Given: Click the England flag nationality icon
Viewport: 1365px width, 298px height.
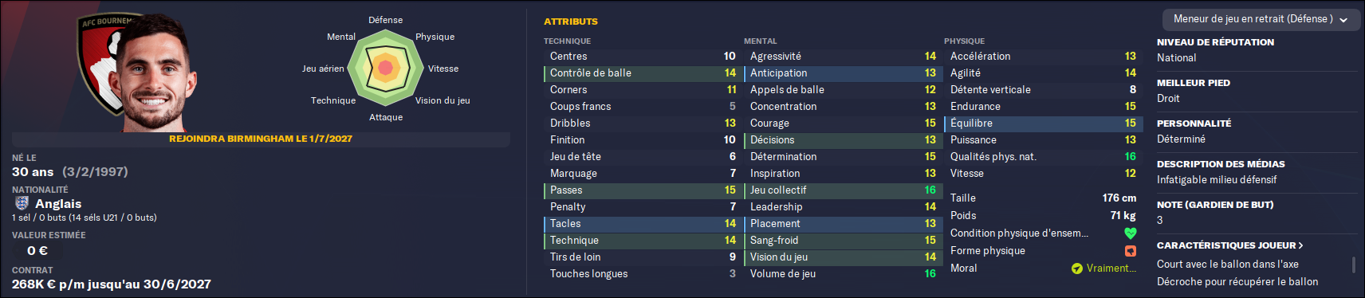Looking at the screenshot, I should click(x=22, y=203).
